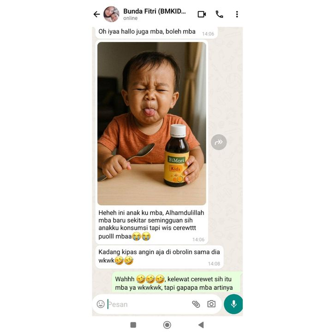
Task: Select the green 'Wahhh' outgoing message
Action: pyautogui.click(x=176, y=282)
